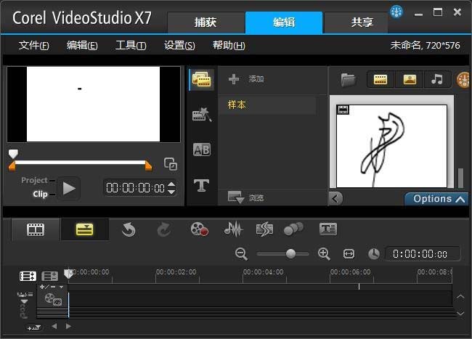Click the import media folder icon

tap(349, 80)
